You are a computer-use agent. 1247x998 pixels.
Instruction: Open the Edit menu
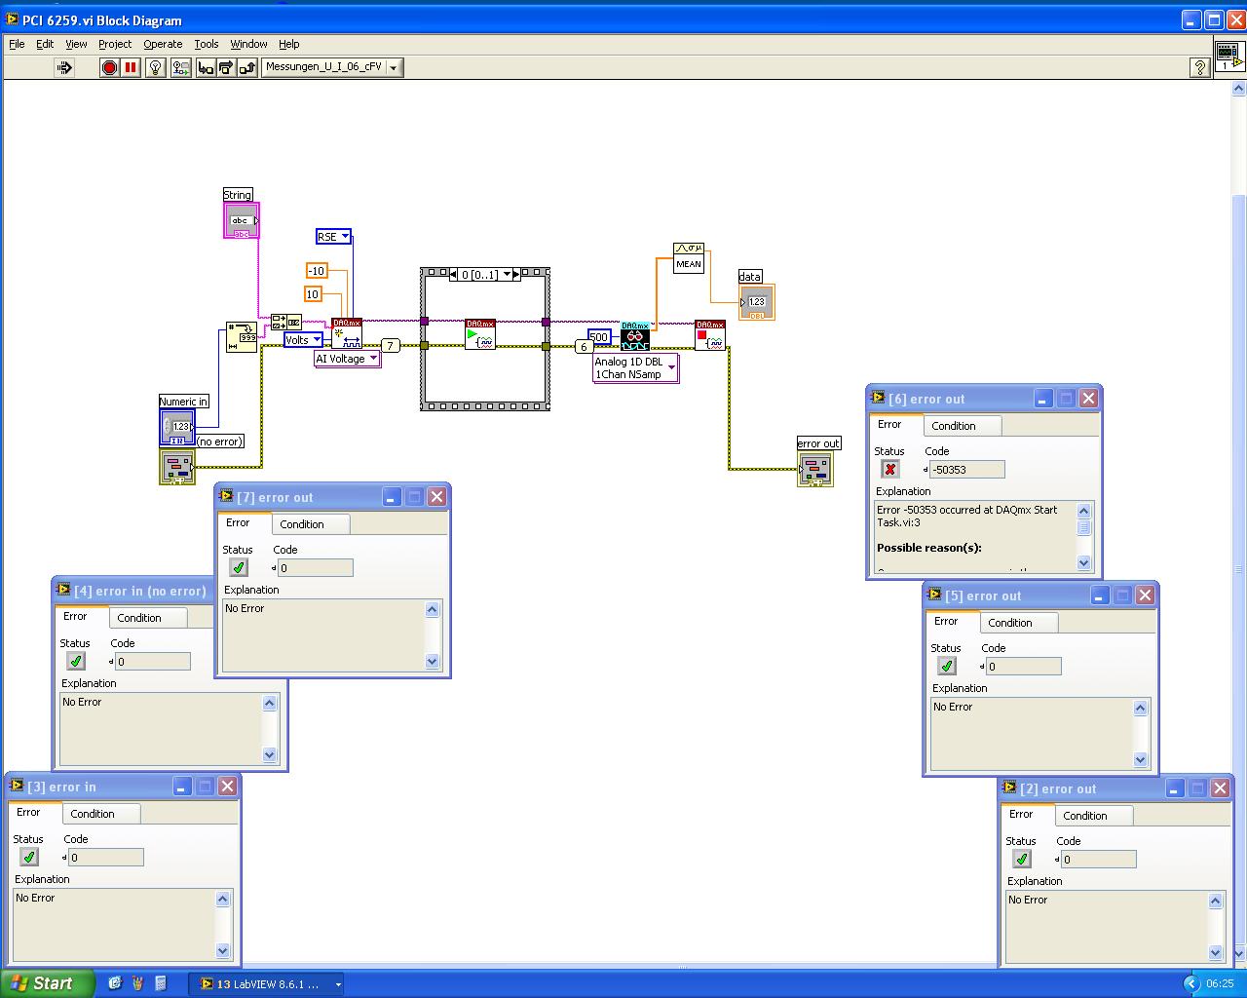point(45,44)
